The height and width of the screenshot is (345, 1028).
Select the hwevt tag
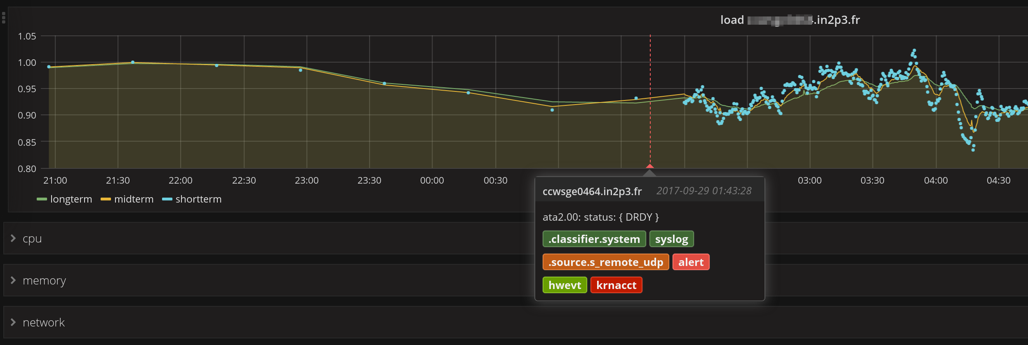click(x=565, y=285)
